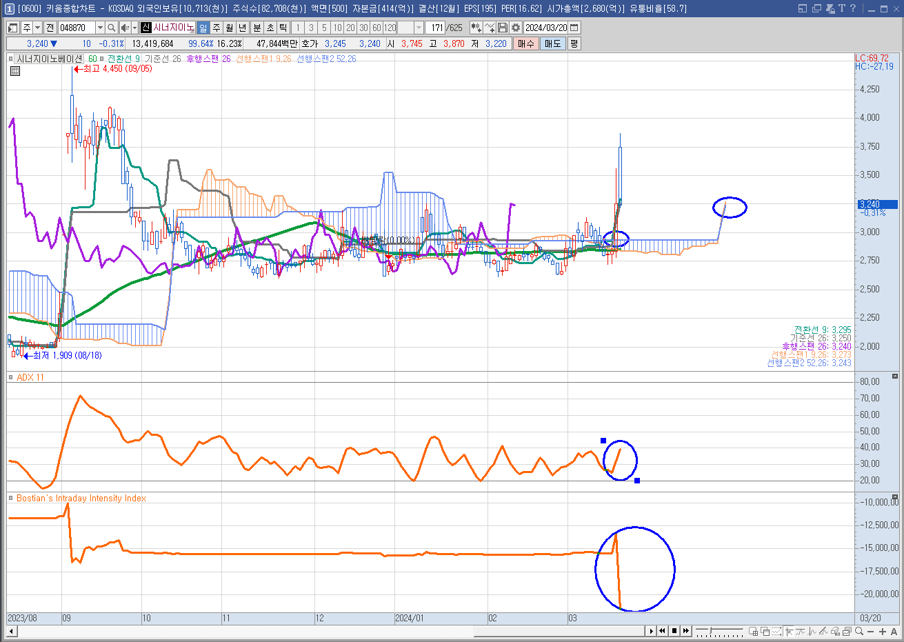
Task: Select minute 분 period toggle
Action: (x=257, y=28)
